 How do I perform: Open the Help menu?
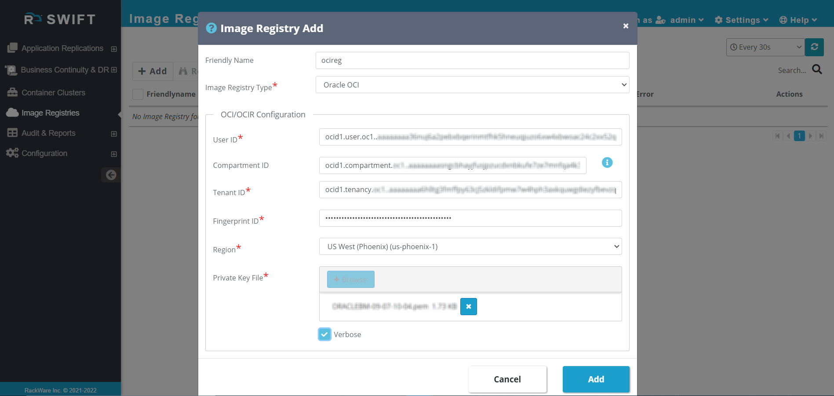798,20
